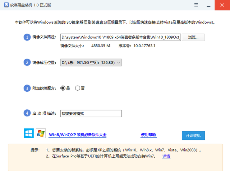Viewport: 230px width, 177px height.
Task: Open the hamburger menu in title bar
Action: (x=196, y=5)
